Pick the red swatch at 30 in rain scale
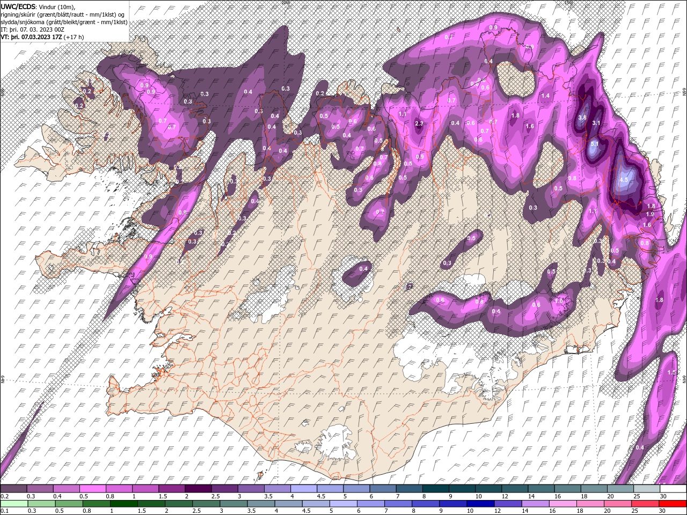This screenshot has width=687, height=515. (673, 503)
